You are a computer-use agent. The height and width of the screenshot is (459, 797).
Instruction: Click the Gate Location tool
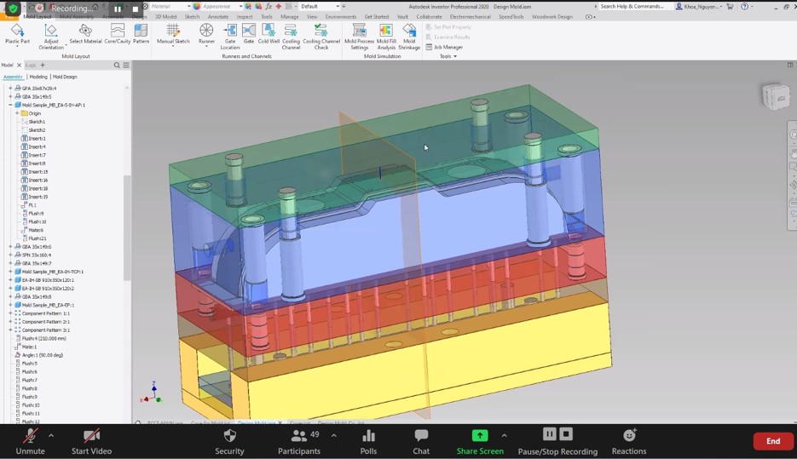[x=230, y=37]
